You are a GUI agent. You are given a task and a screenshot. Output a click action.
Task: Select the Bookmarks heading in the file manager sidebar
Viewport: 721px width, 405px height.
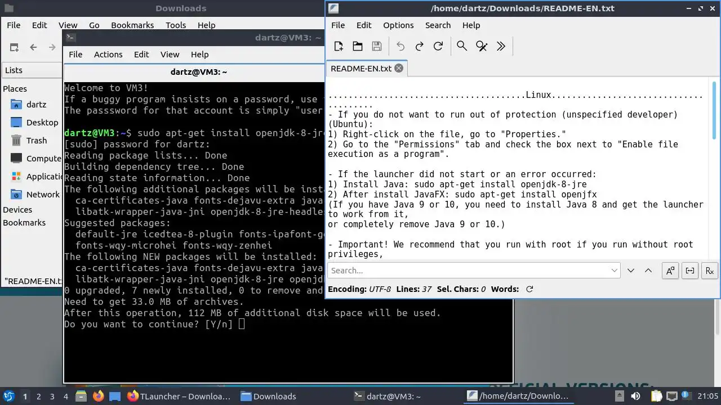coord(24,223)
